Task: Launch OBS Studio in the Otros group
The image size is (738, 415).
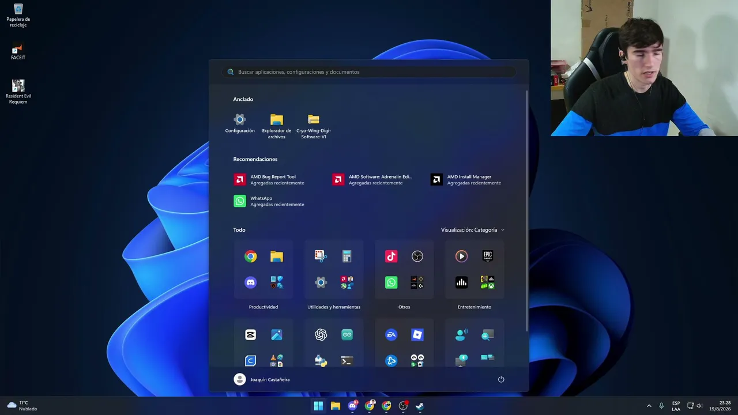Action: coord(417,256)
